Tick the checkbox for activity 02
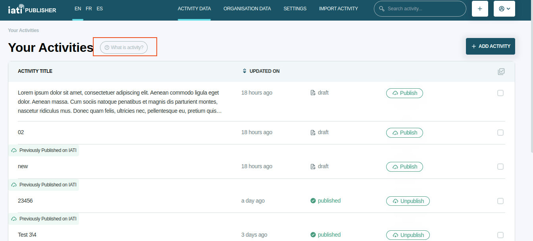Screen dimensions: 533x241 [500, 133]
